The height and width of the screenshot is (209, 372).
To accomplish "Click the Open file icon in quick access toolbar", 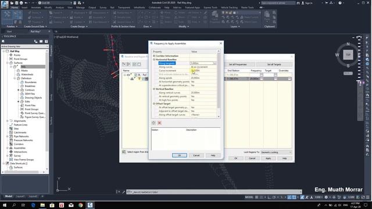I will point(12,3).
